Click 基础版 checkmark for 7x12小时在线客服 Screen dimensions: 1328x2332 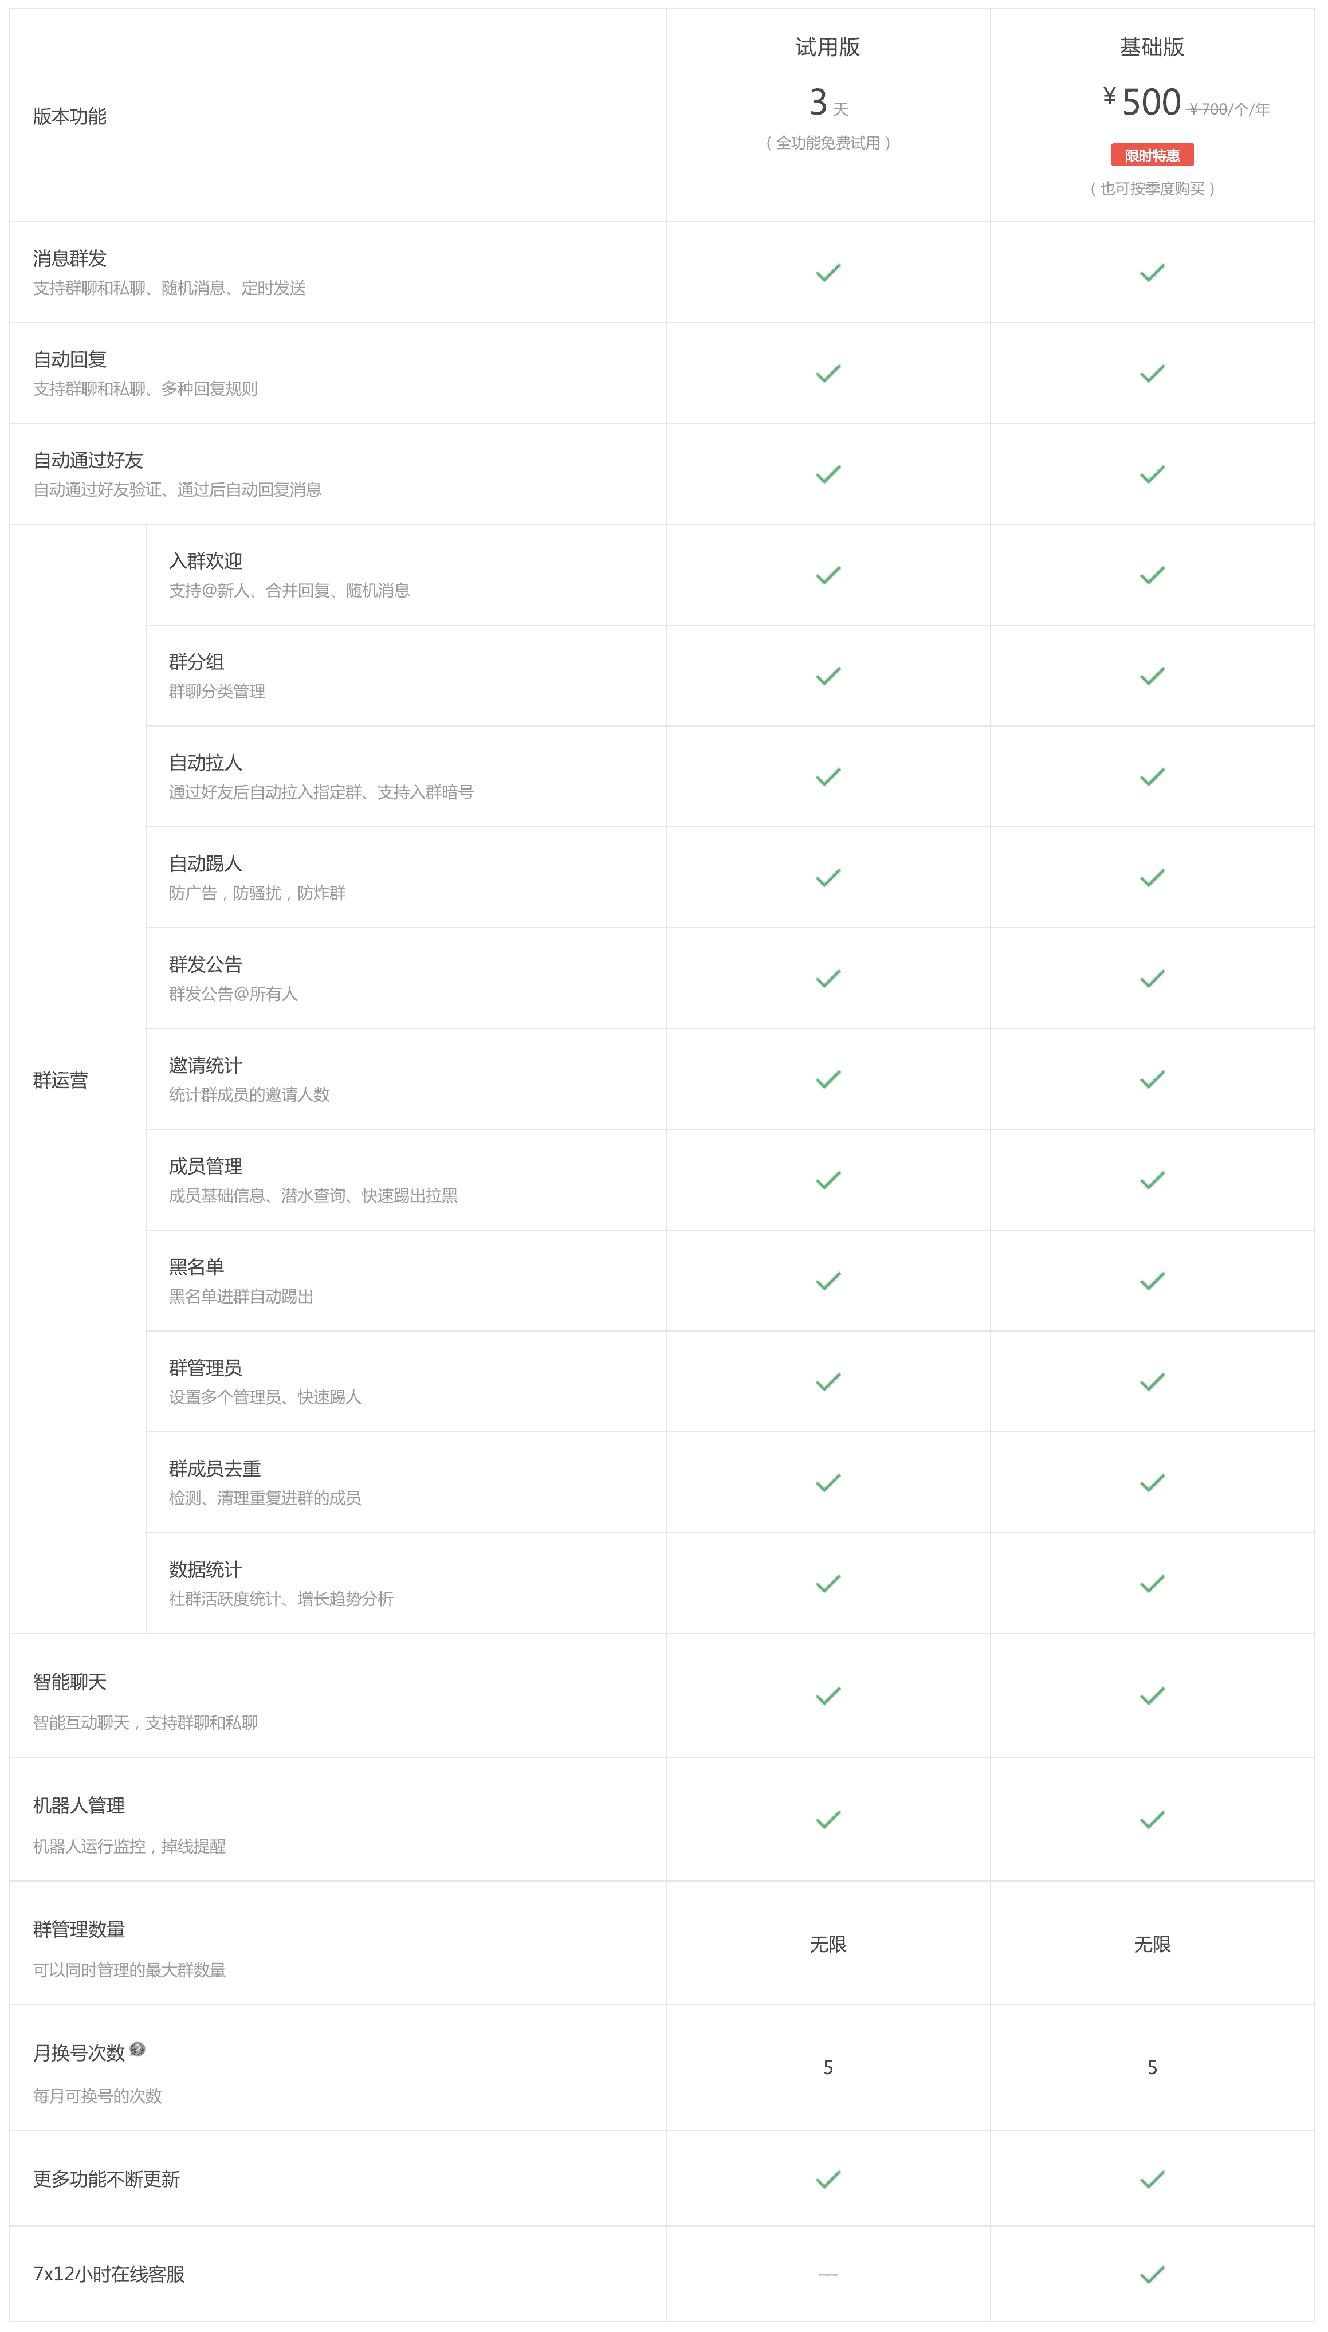[x=1152, y=2274]
